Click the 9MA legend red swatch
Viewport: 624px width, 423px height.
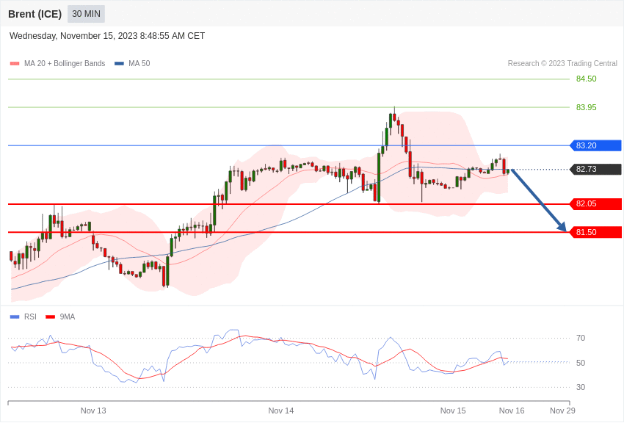pyautogui.click(x=51, y=317)
